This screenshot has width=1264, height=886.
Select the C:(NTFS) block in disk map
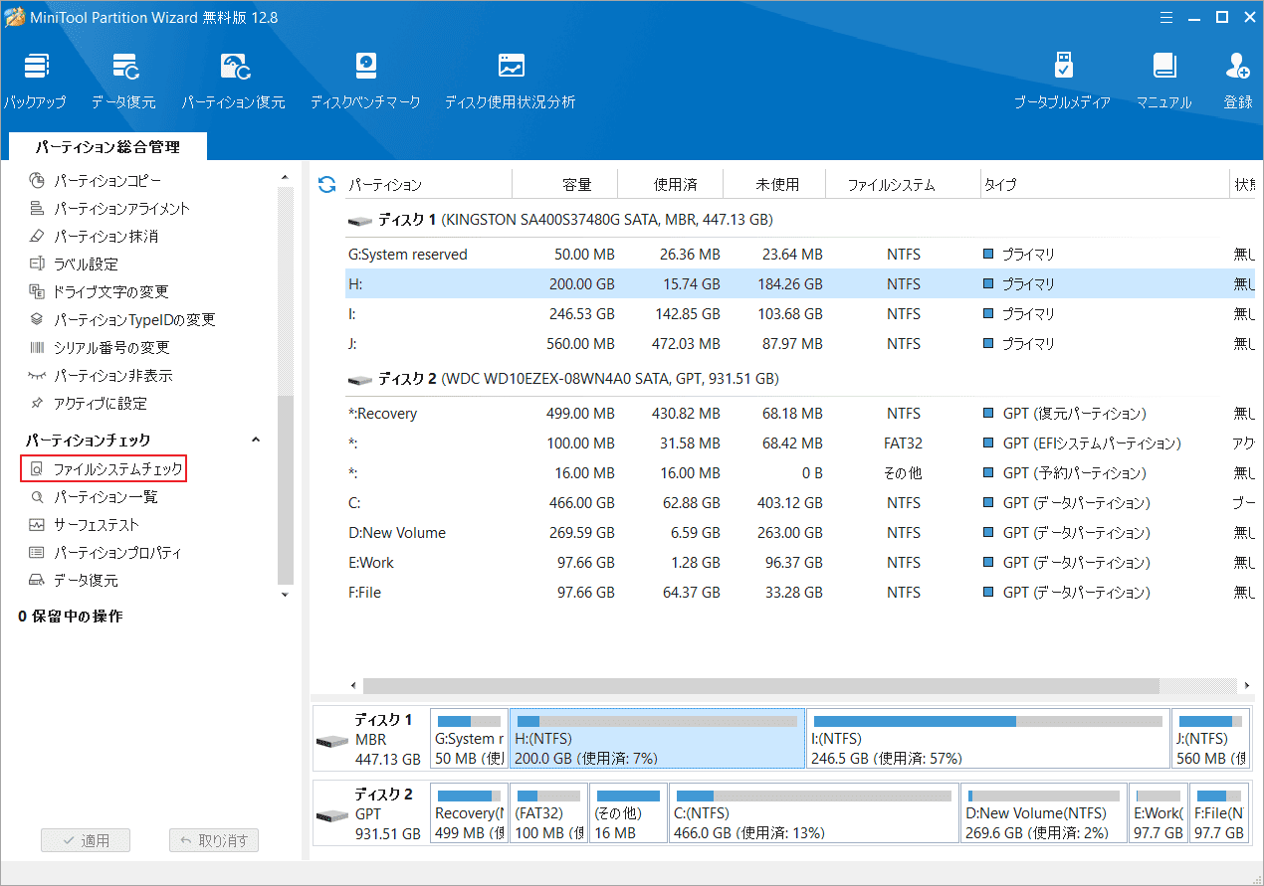click(814, 812)
